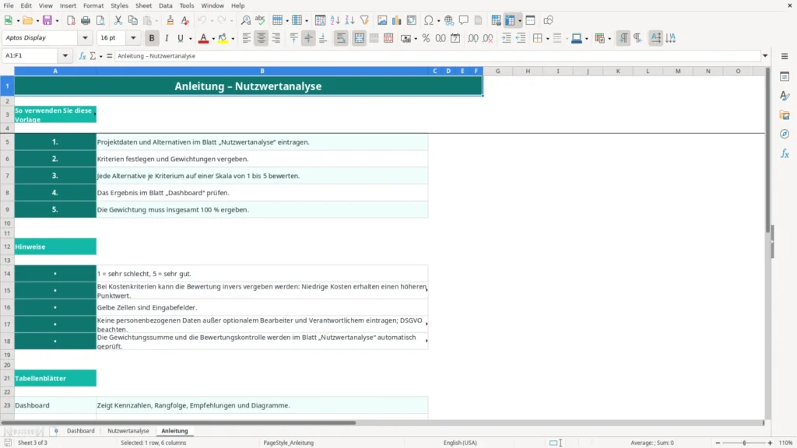Open background color dropdown arrow
The height and width of the screenshot is (448, 797).
233,39
